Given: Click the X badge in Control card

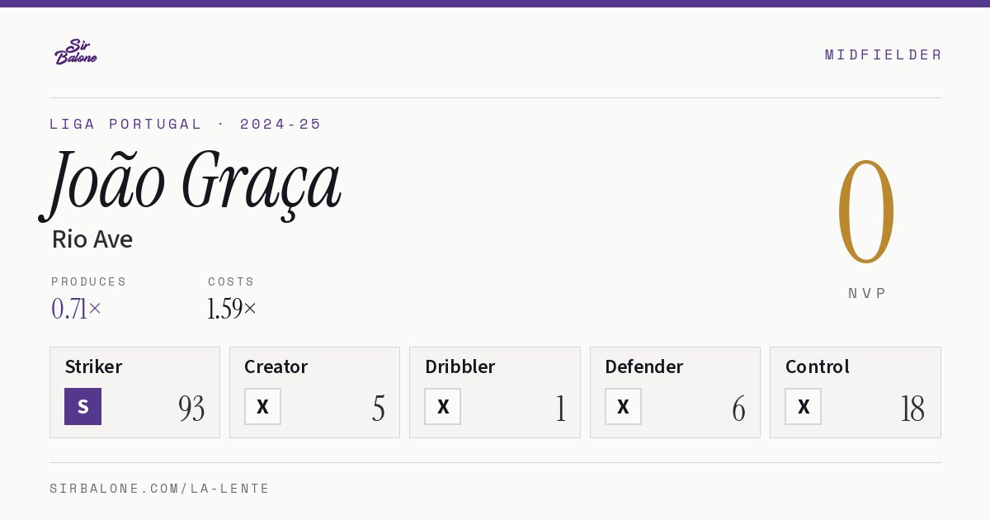Looking at the screenshot, I should 803,406.
